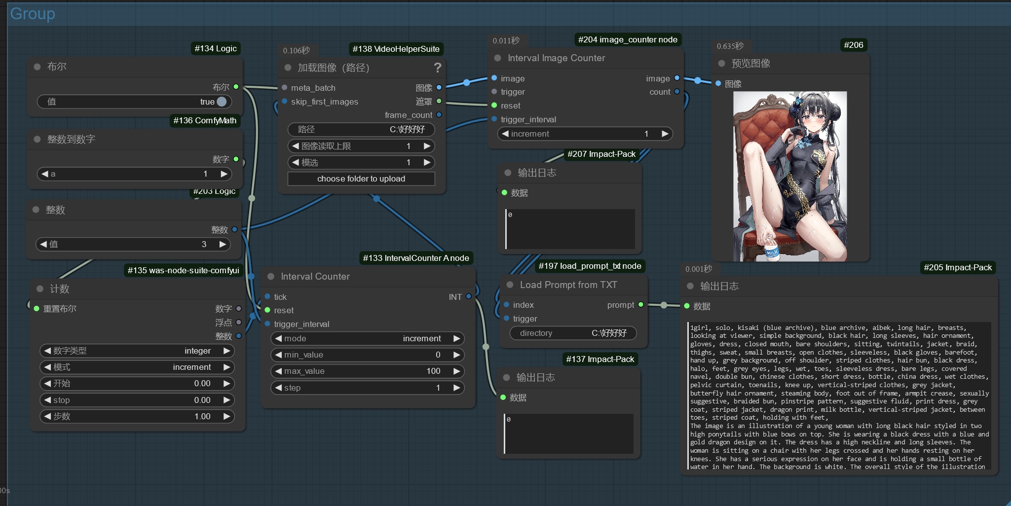The image size is (1011, 506).
Task: Collapse the 整数到数字 node via title dot
Action: pyautogui.click(x=37, y=139)
